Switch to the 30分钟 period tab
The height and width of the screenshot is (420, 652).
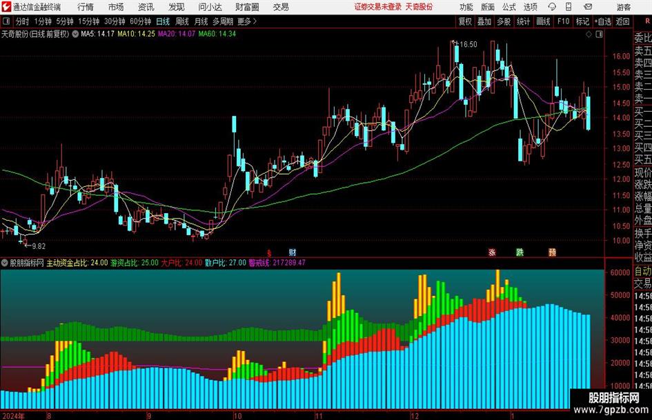[x=115, y=21]
